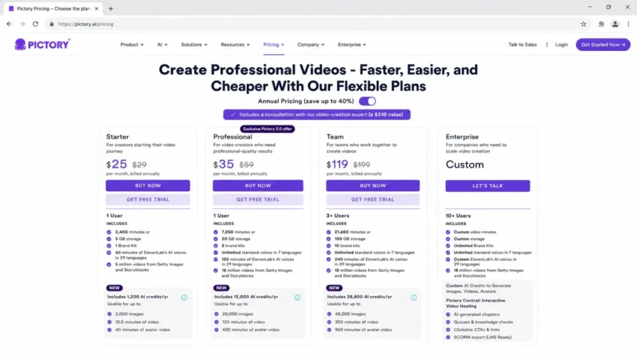637x358 pixels.
Task: Click '10+ Users' text in Enterprise
Action: point(458,216)
